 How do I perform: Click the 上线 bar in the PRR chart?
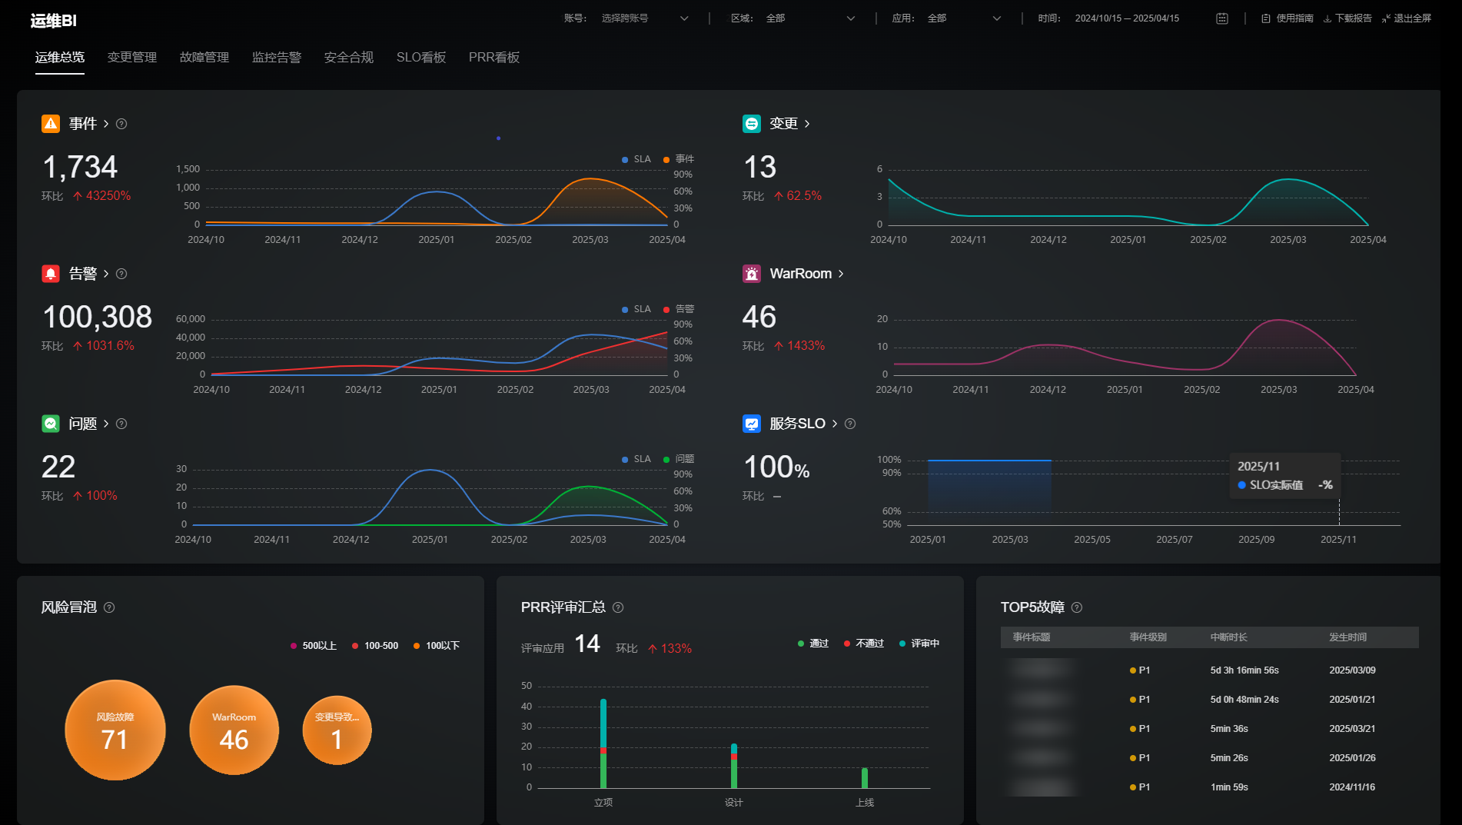point(865,778)
